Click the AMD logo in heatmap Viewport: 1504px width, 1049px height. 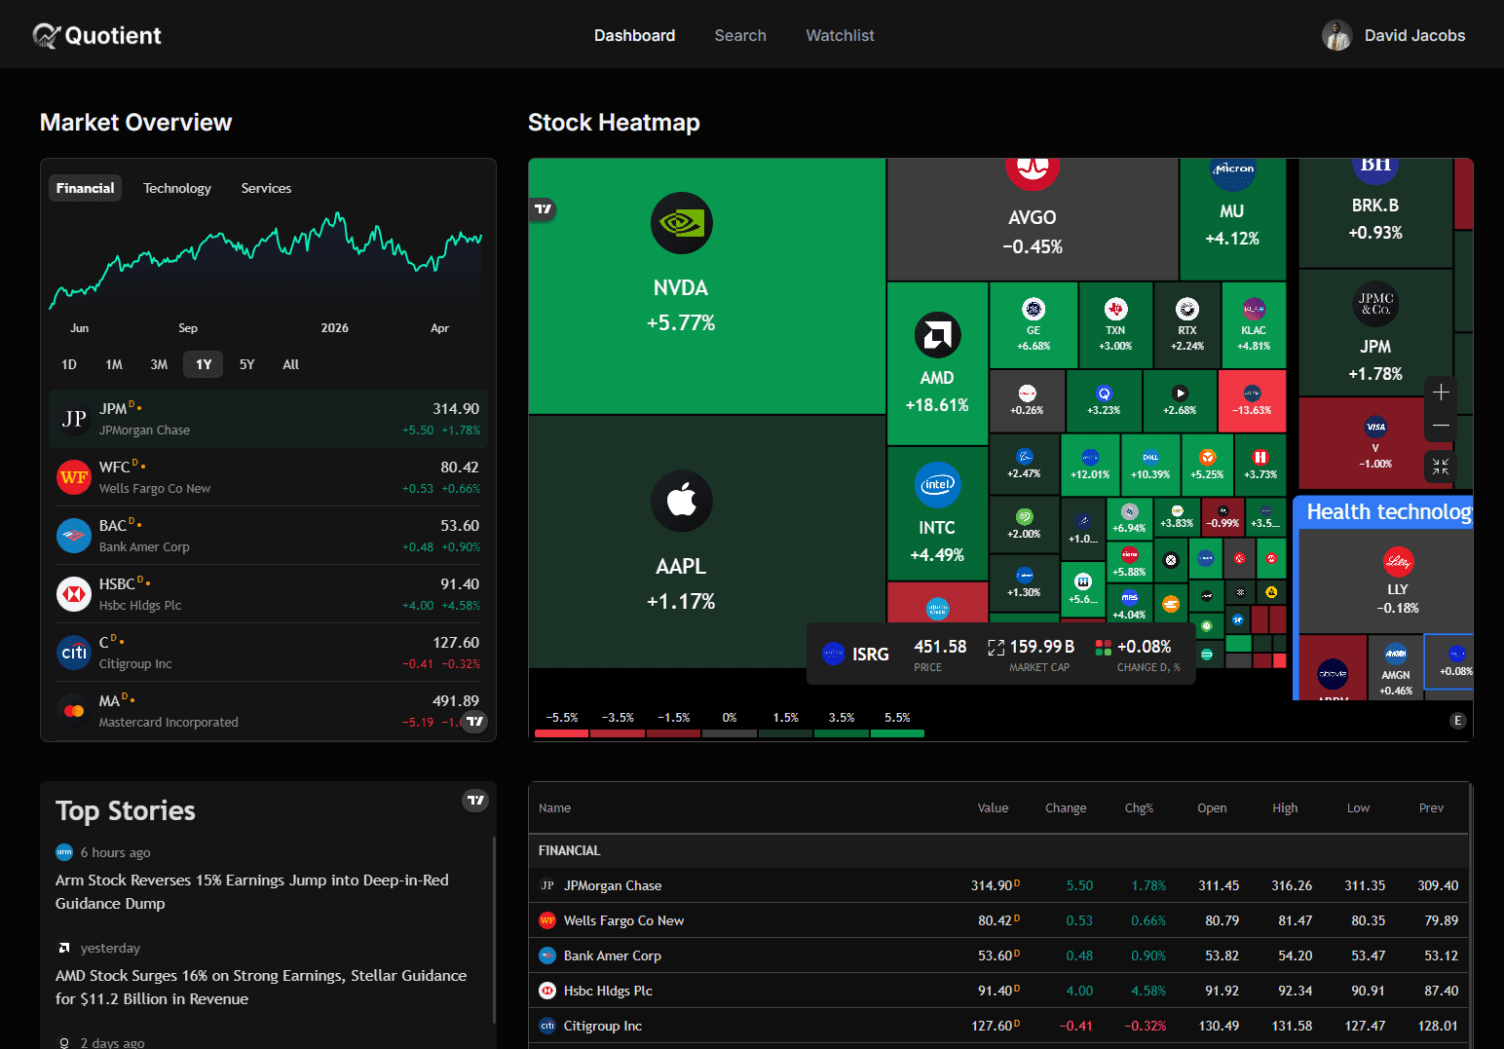pos(937,335)
